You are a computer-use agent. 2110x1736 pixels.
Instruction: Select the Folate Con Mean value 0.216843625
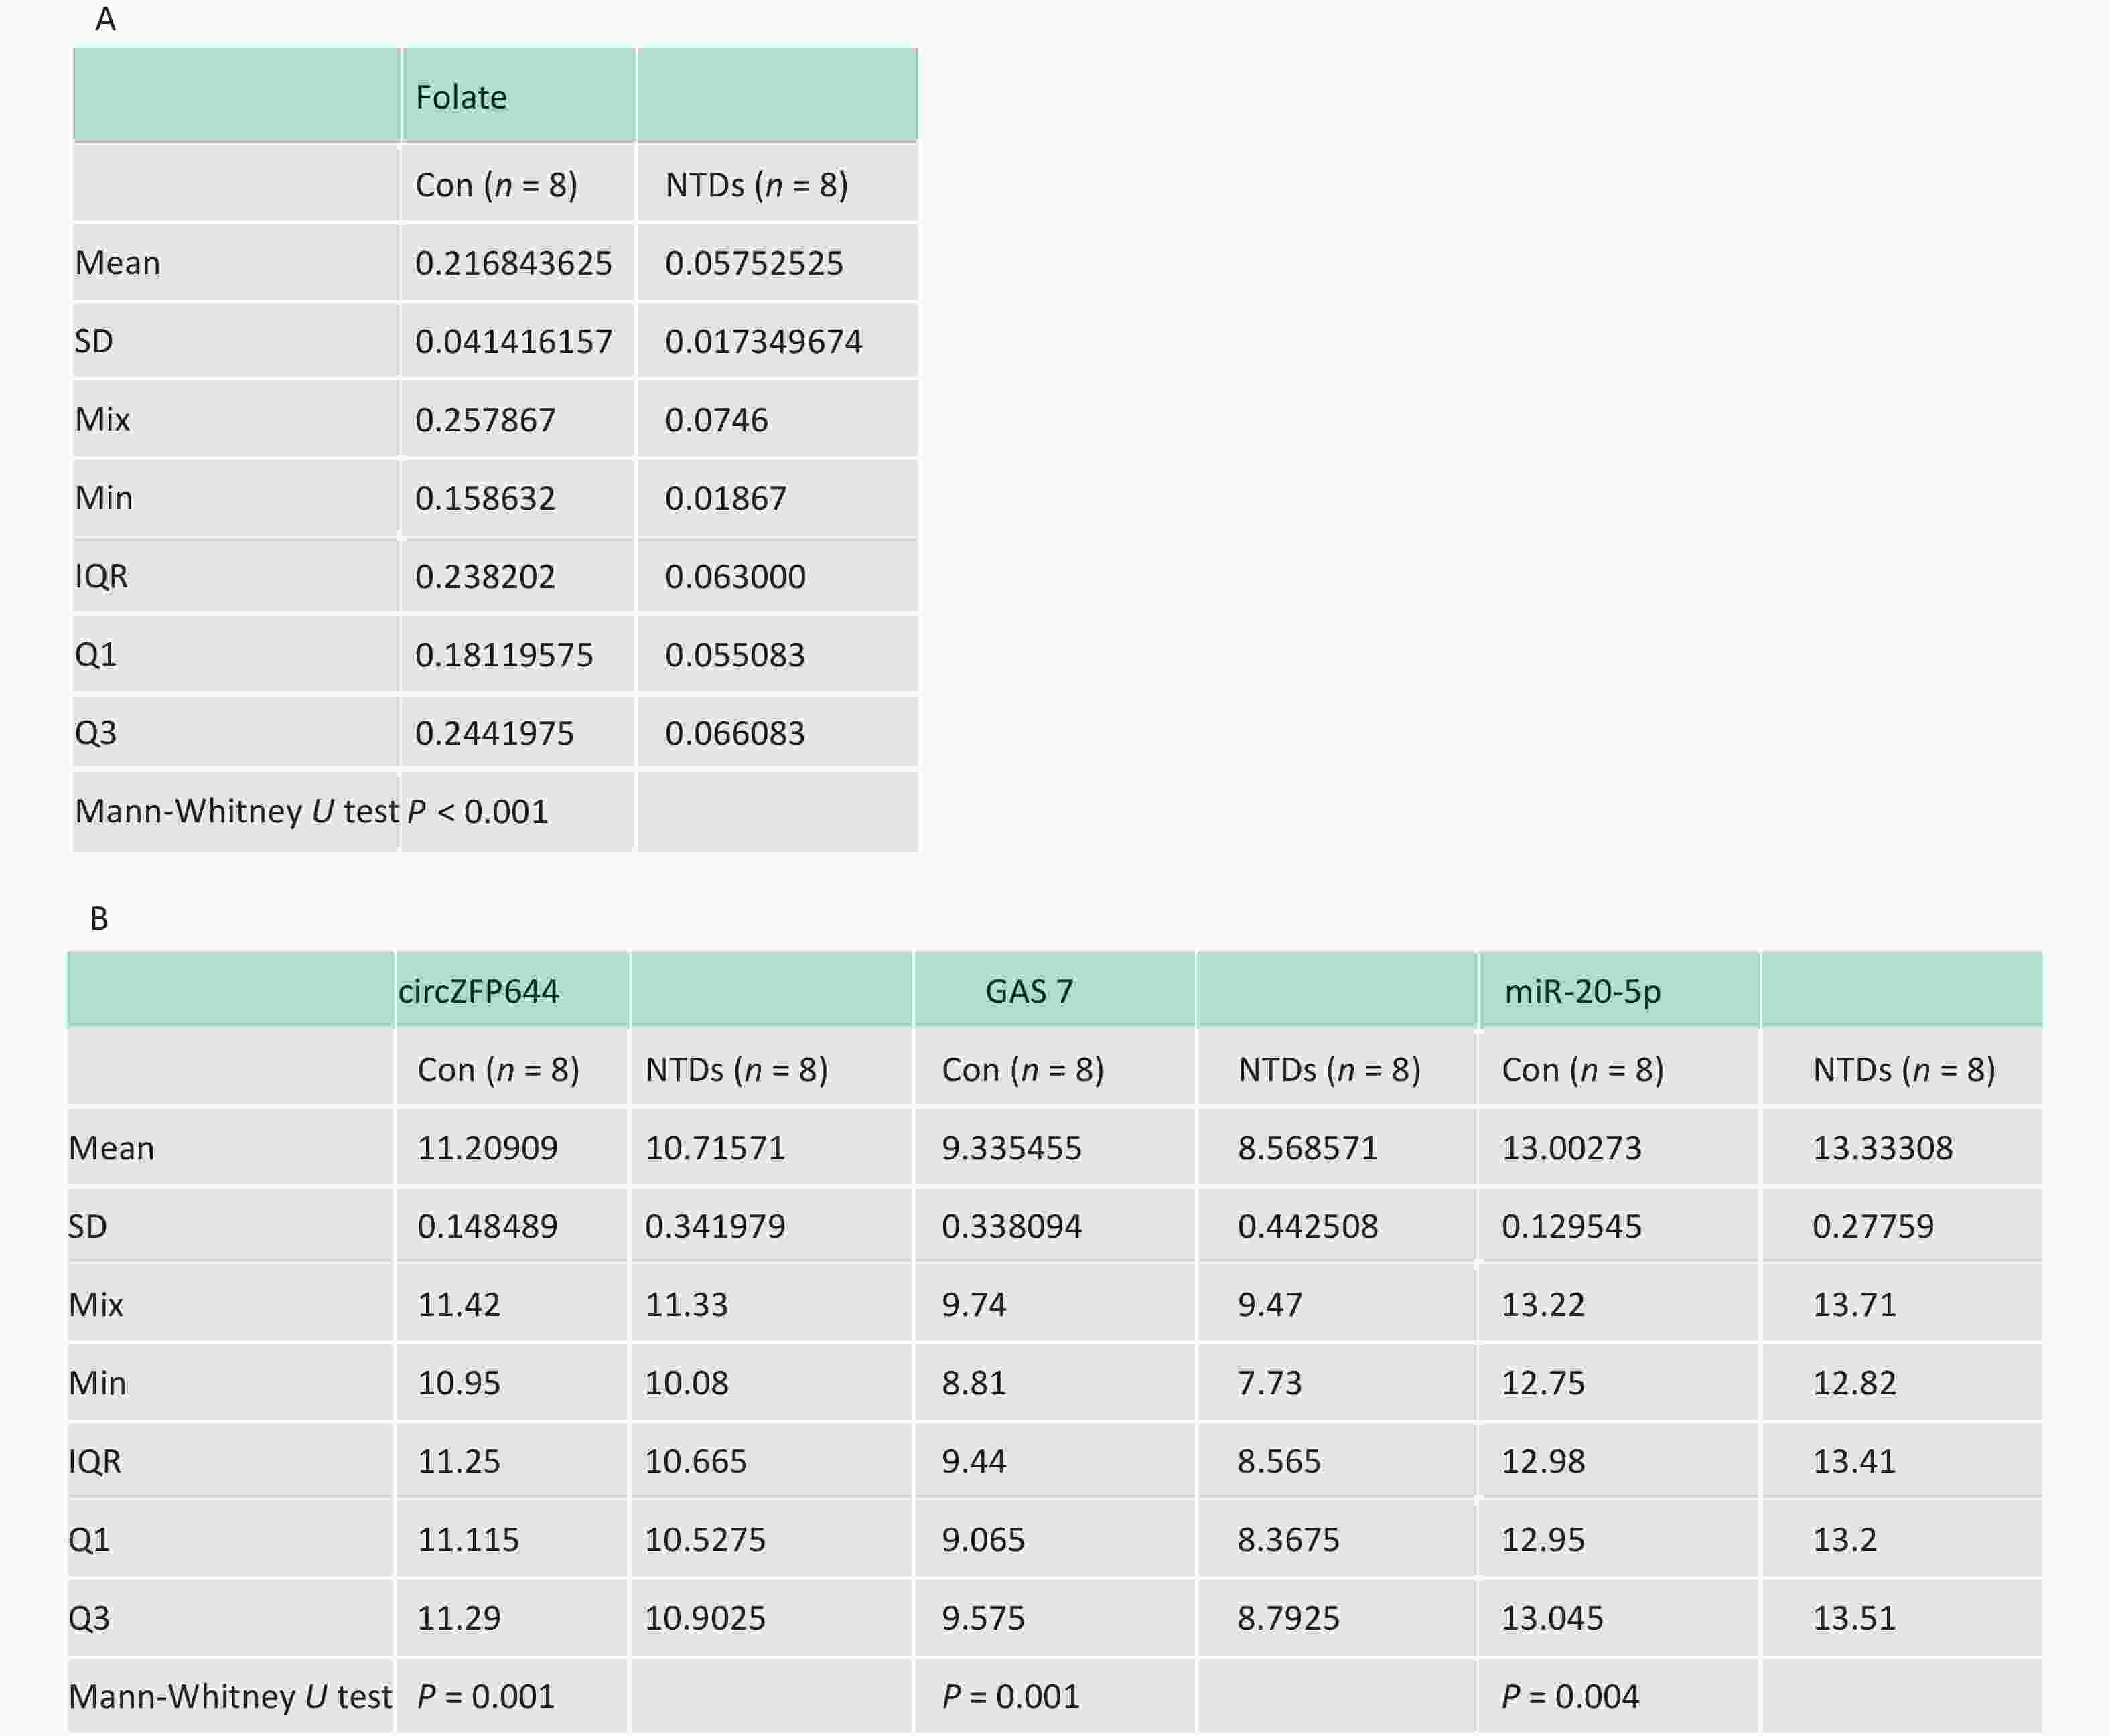click(513, 263)
